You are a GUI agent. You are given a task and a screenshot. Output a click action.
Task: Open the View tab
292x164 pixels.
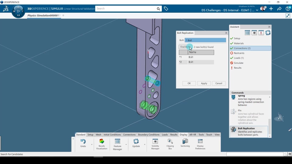(x=217, y=135)
